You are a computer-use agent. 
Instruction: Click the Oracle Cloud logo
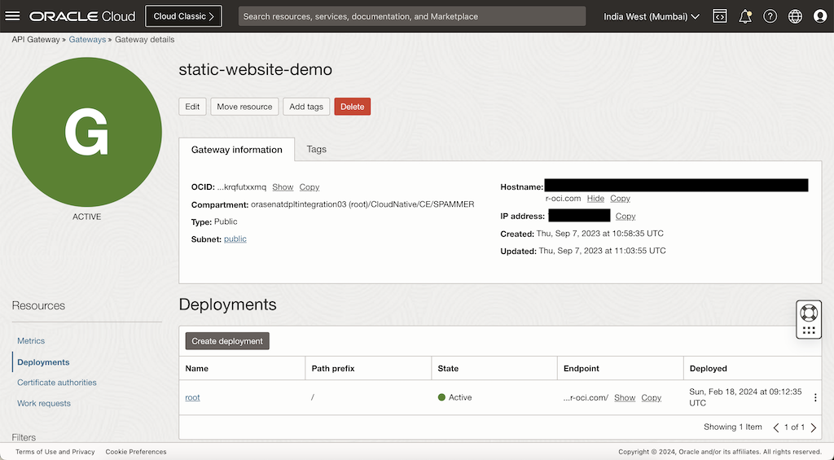tap(82, 16)
